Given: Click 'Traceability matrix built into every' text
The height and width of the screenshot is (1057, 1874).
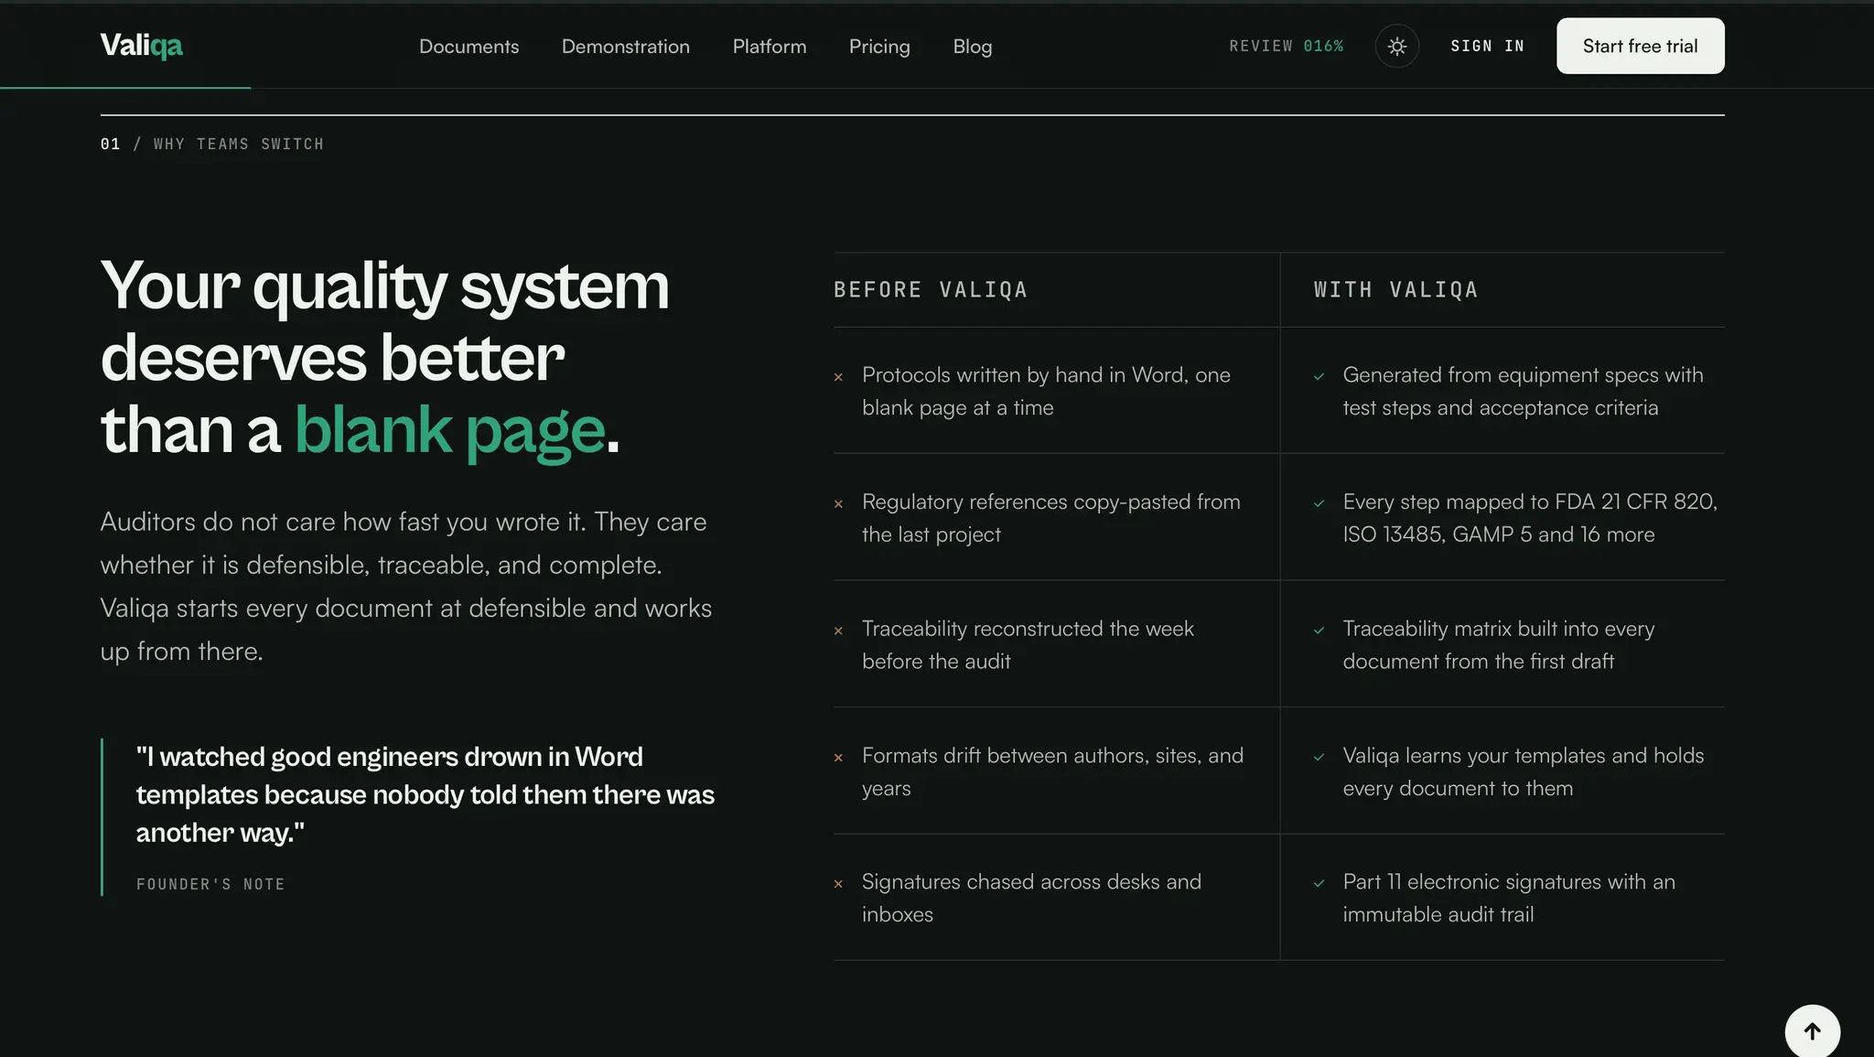Looking at the screenshot, I should [1499, 645].
